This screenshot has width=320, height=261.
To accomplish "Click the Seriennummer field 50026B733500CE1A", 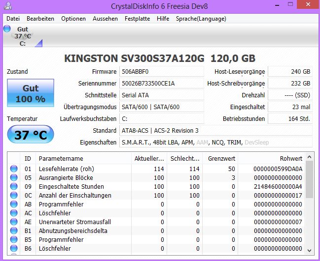I will 162,84.
